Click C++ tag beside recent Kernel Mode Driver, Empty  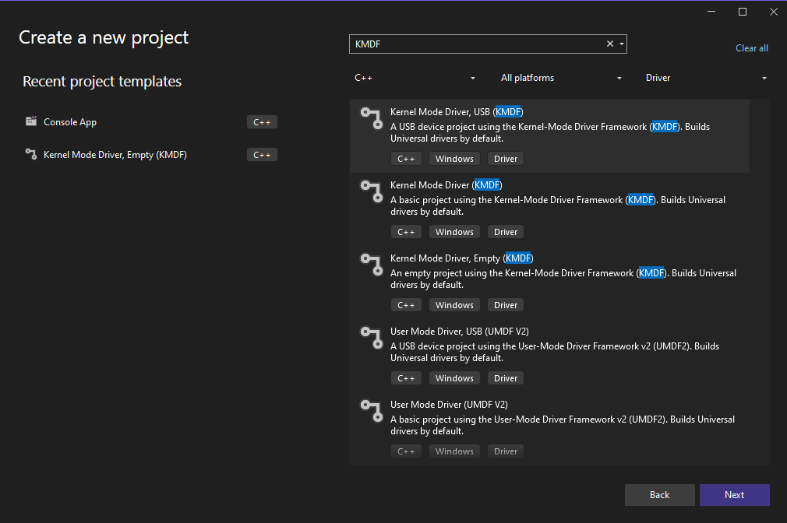click(262, 155)
